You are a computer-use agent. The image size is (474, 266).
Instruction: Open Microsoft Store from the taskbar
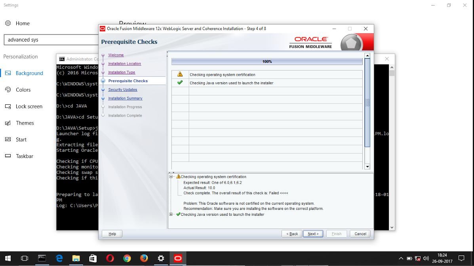click(93, 258)
